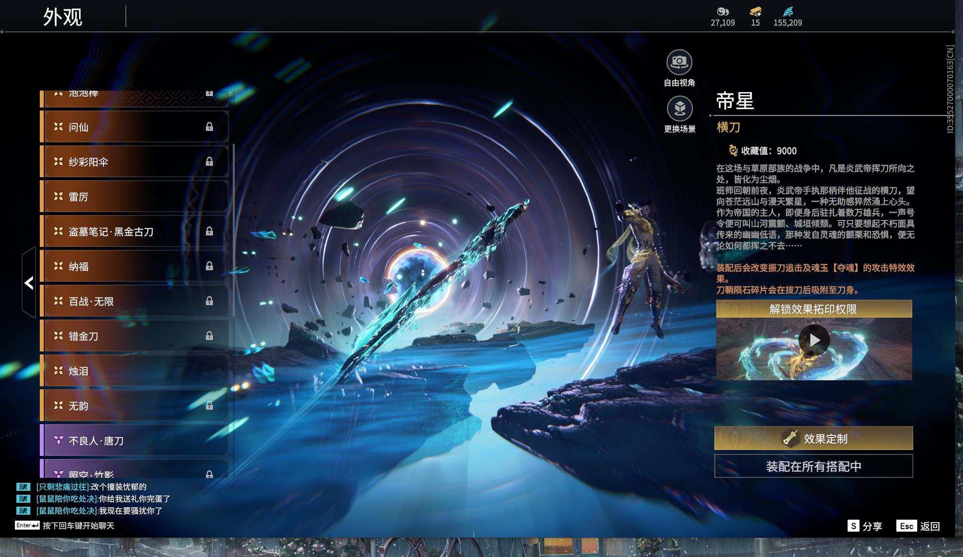Image resolution: width=963 pixels, height=557 pixels.
Task: Select the 无韵 skin entry
Action: [x=134, y=406]
